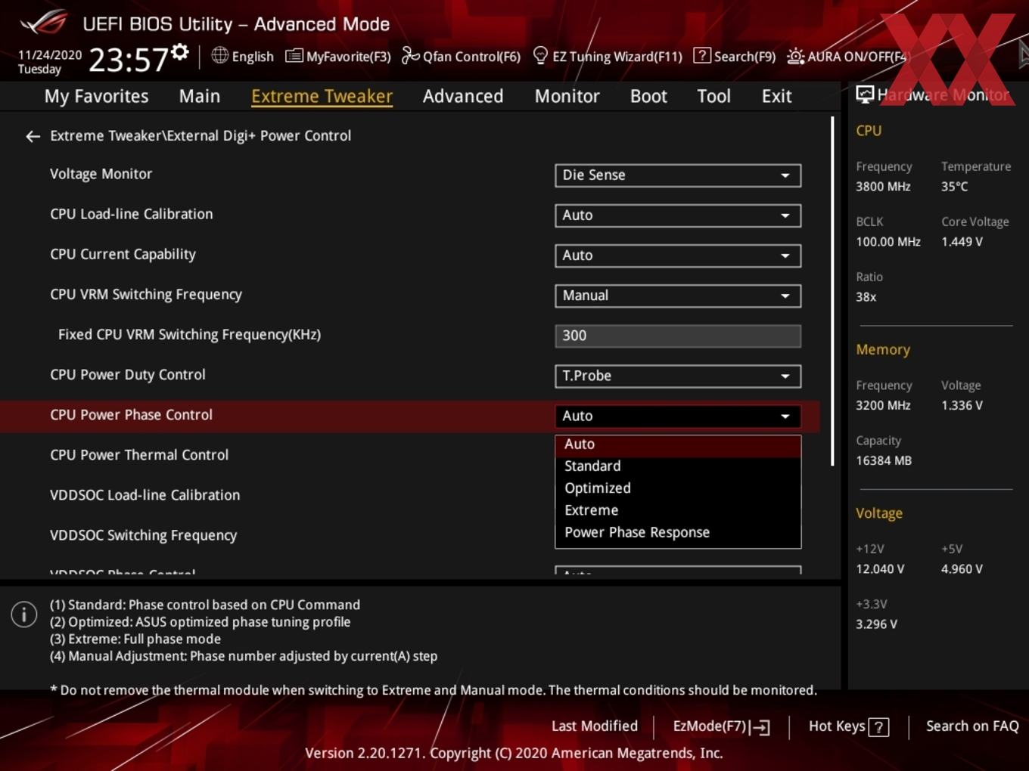
Task: Select VDDSOC Switching Frequency row
Action: coord(143,535)
